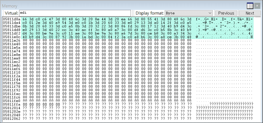
Task: Select address 05811f44 row
Action: (128, 80)
